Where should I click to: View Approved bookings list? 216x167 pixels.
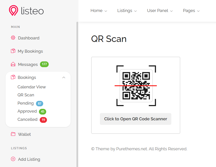click(27, 111)
